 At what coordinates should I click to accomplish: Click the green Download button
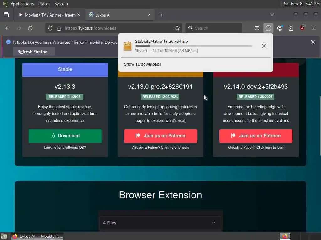point(65,136)
